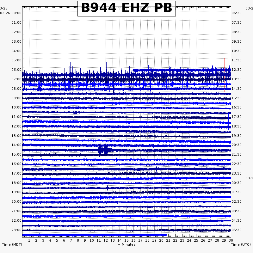Click the small spike on the 18:30 trace
Image resolution: width=253 pixels, height=253 pixels.
[x=108, y=188]
